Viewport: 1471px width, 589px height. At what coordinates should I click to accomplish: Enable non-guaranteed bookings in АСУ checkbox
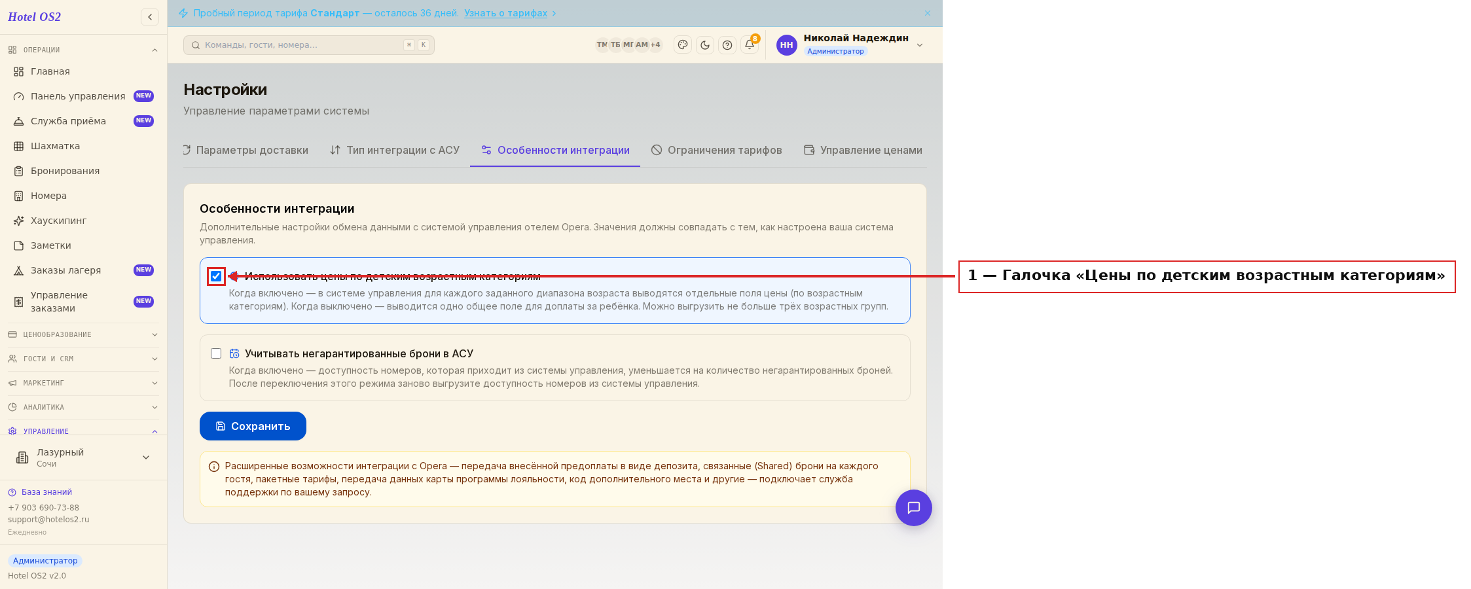[216, 353]
